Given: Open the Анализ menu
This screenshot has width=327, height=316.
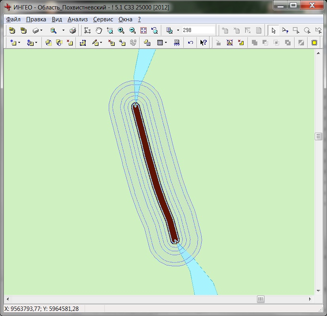Looking at the screenshot, I should (x=77, y=19).
